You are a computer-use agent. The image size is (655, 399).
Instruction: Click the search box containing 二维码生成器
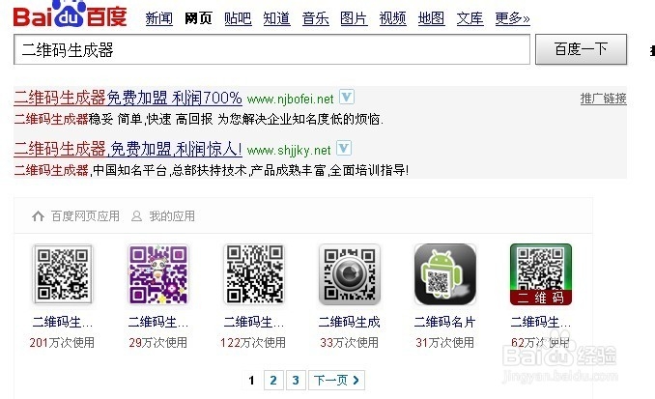coord(271,49)
